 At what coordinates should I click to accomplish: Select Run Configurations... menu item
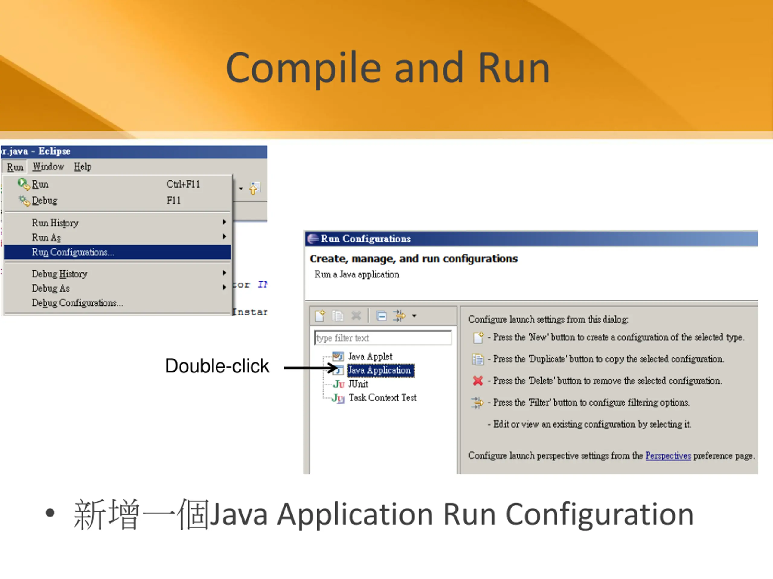click(x=117, y=252)
